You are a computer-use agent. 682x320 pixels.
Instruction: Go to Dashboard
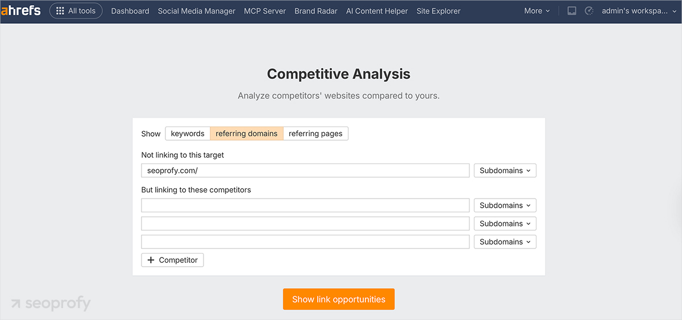click(x=130, y=11)
